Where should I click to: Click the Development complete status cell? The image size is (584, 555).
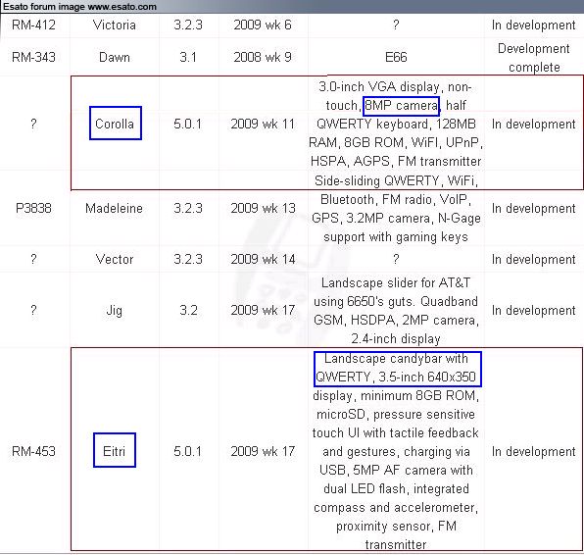point(534,58)
